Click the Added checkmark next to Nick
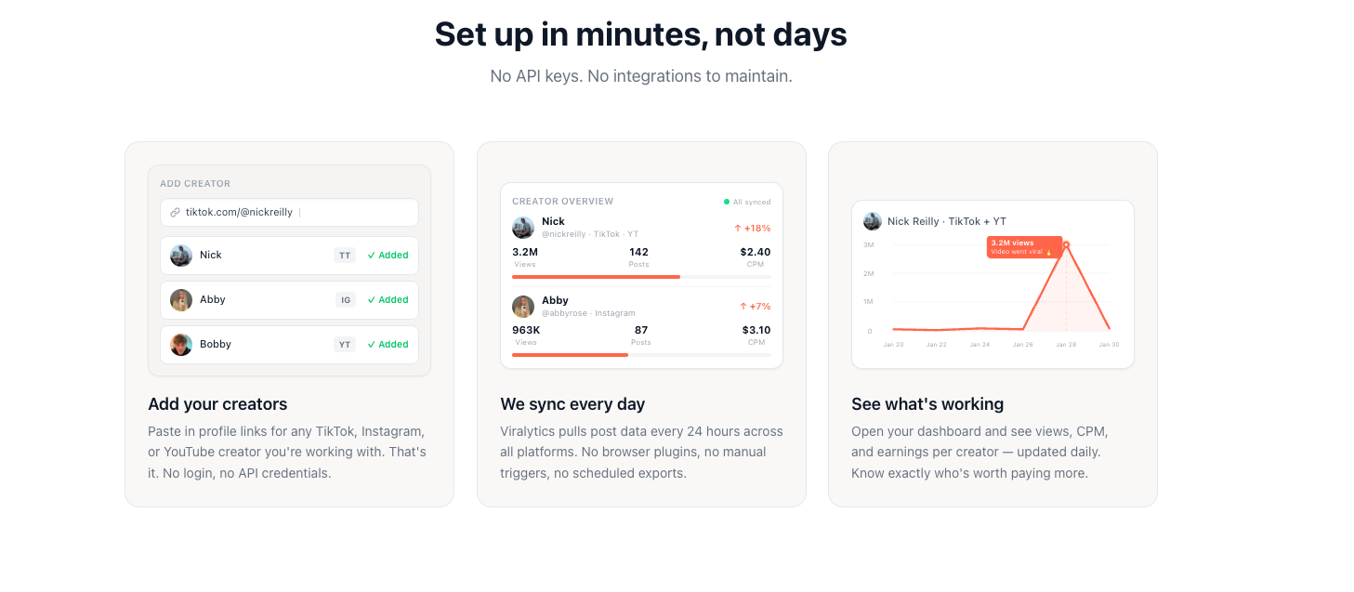This screenshot has width=1354, height=592. point(371,256)
